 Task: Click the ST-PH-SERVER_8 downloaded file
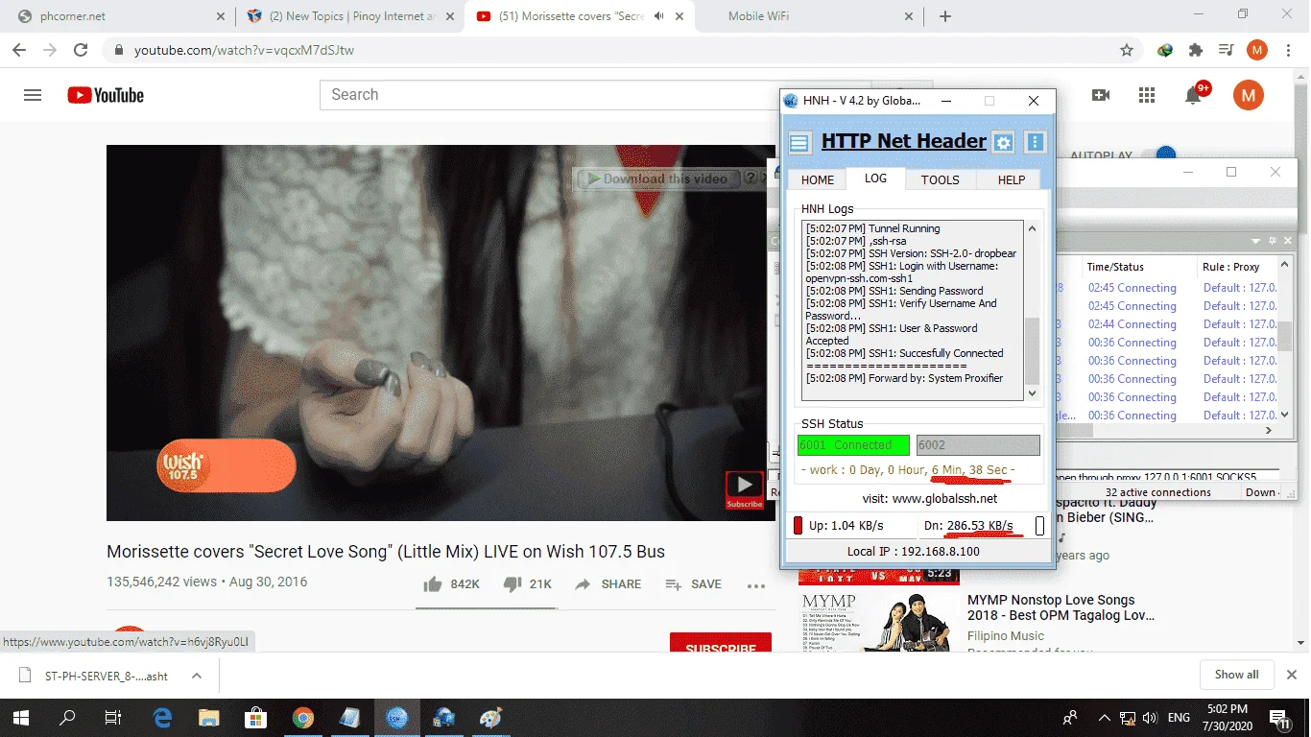pyautogui.click(x=106, y=676)
